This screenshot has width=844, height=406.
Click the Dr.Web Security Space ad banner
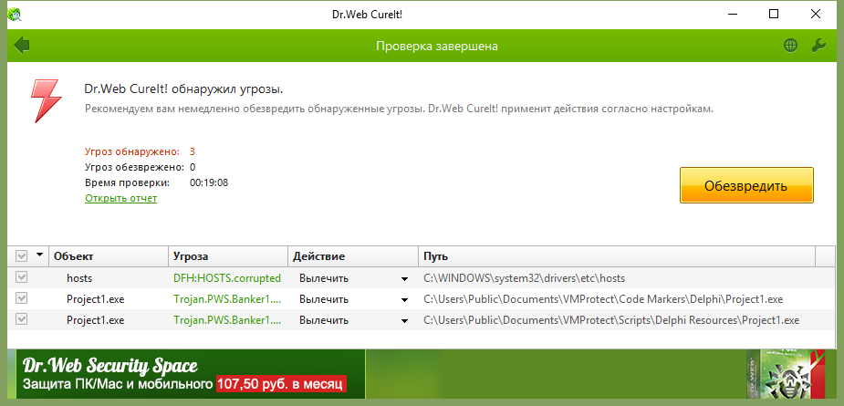182,376
